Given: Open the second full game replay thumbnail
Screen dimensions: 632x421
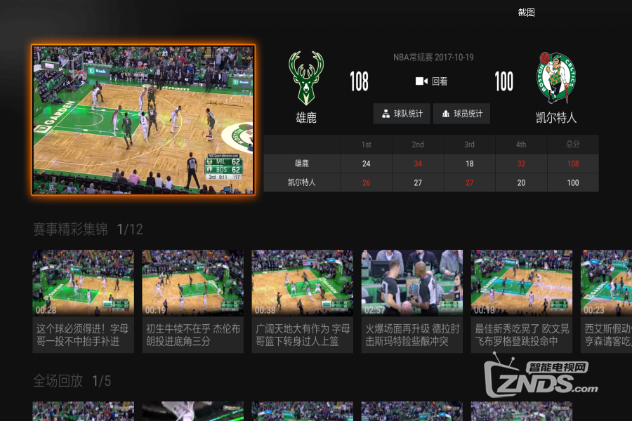Looking at the screenshot, I should pos(193,411).
